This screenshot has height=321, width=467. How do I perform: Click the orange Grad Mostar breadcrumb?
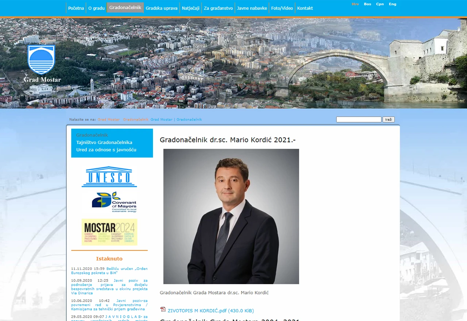109,120
